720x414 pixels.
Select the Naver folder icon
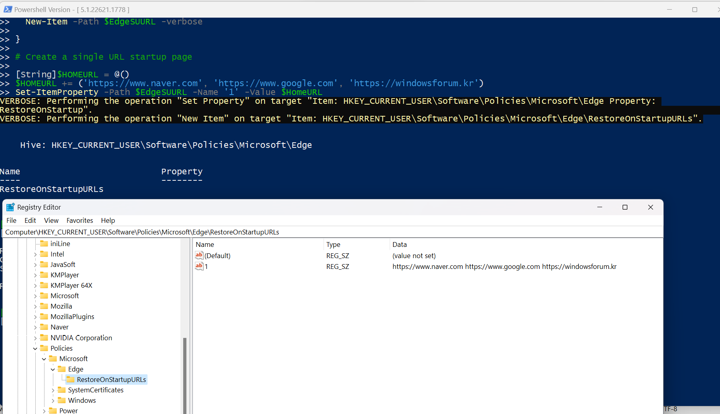pyautogui.click(x=44, y=327)
